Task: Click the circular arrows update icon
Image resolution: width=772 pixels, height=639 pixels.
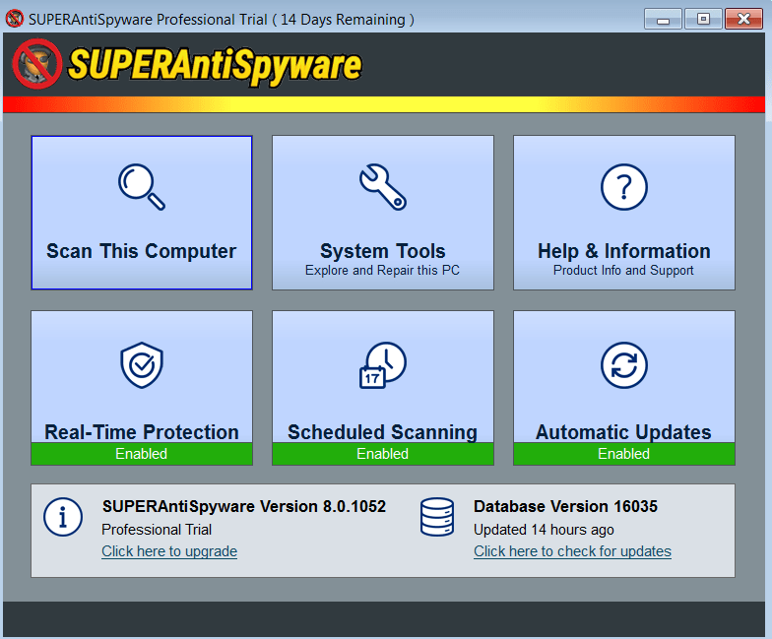Action: pos(624,365)
